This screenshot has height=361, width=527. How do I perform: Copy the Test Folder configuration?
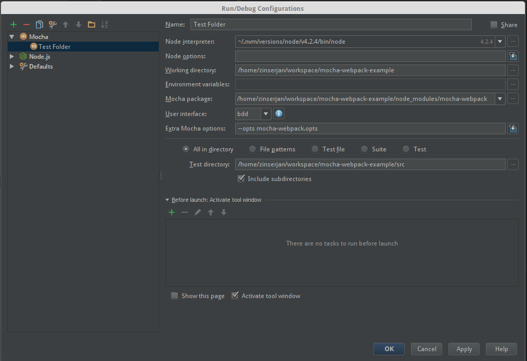pyautogui.click(x=39, y=24)
